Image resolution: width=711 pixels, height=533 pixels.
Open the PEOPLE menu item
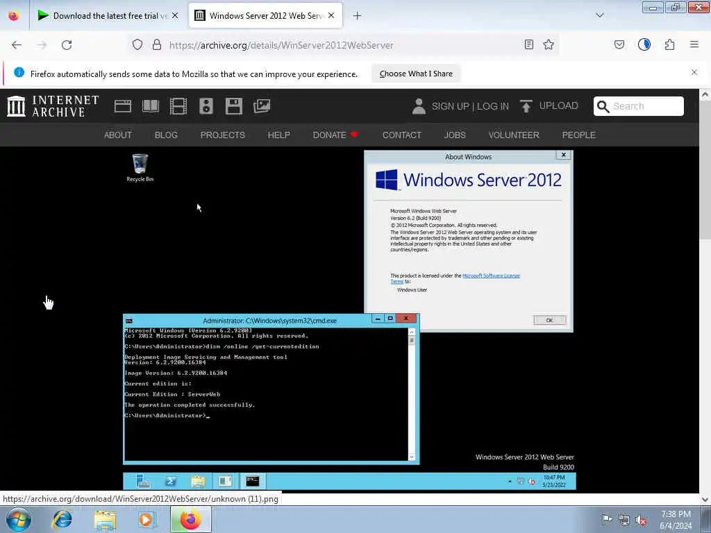click(x=578, y=135)
